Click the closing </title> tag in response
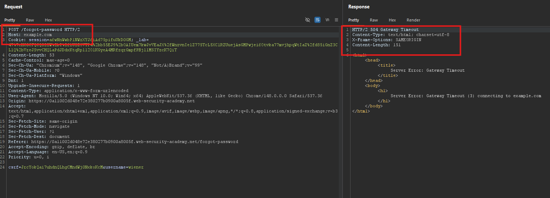 pos(388,75)
